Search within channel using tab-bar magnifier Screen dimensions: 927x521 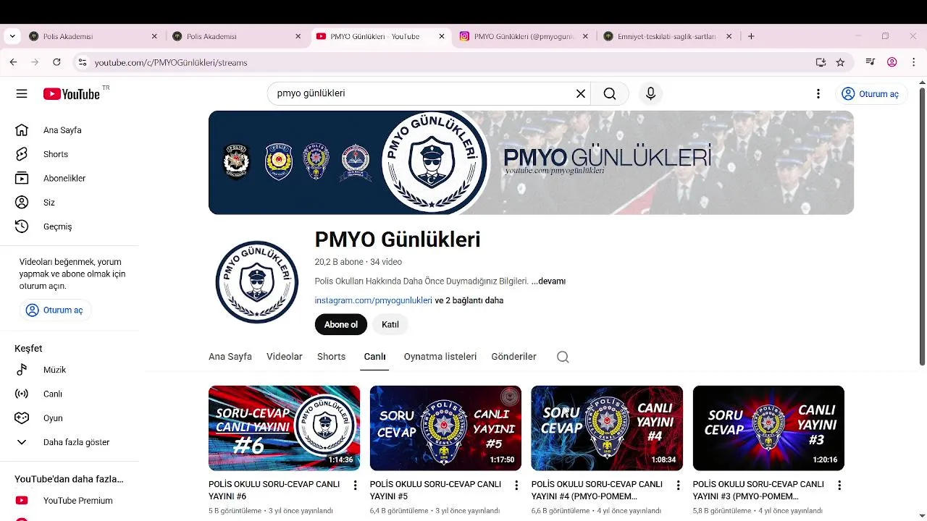click(x=563, y=357)
